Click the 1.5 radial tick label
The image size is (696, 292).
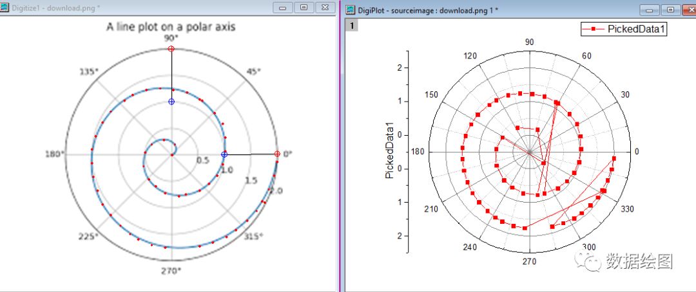coord(251,180)
